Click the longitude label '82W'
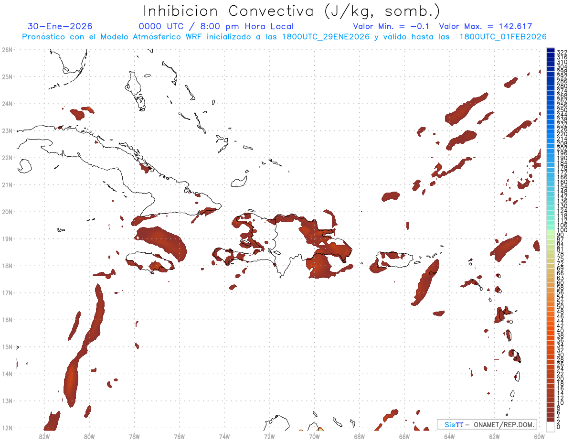573x443 pixels. click(44, 436)
